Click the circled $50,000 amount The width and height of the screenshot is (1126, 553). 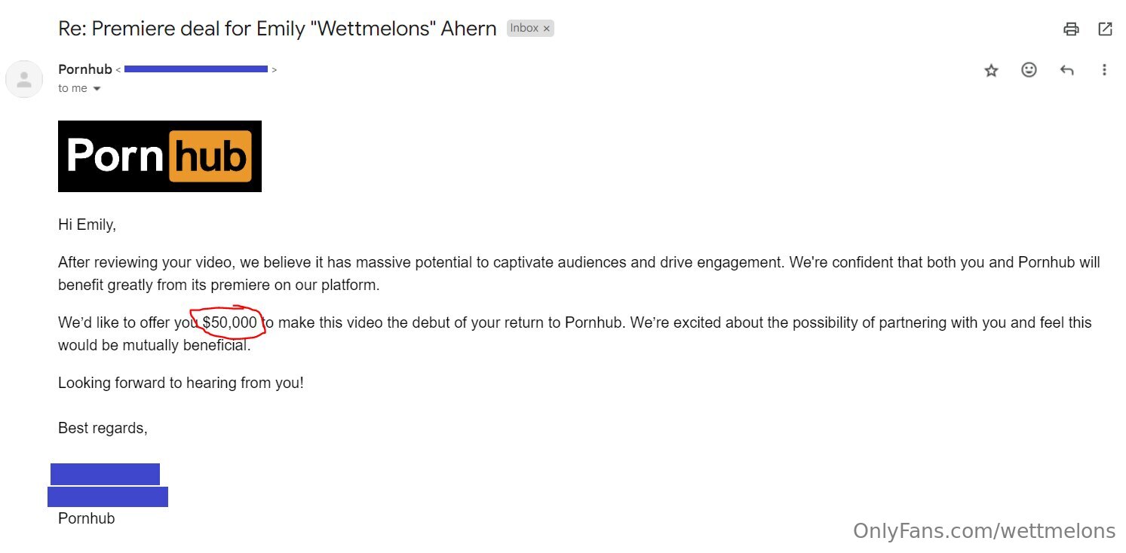229,322
